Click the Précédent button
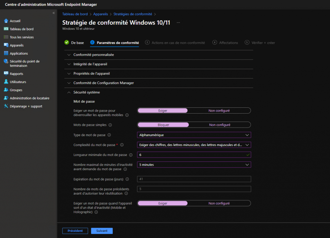The width and height of the screenshot is (330, 238). [x=75, y=231]
